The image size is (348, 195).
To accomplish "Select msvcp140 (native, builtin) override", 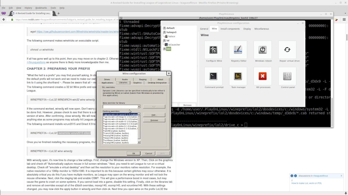I will coord(120,136).
